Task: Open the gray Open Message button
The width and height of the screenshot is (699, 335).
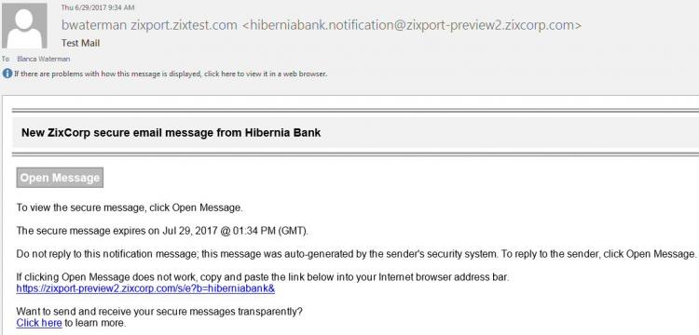Action: (60, 178)
